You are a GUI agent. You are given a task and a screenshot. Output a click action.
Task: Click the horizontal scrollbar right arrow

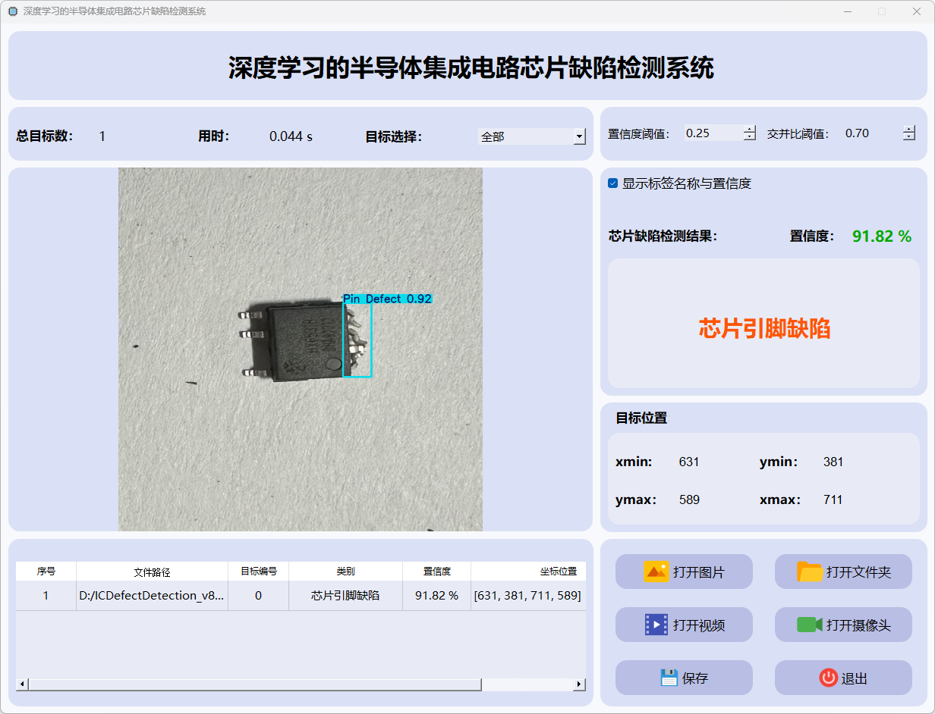[x=579, y=684]
